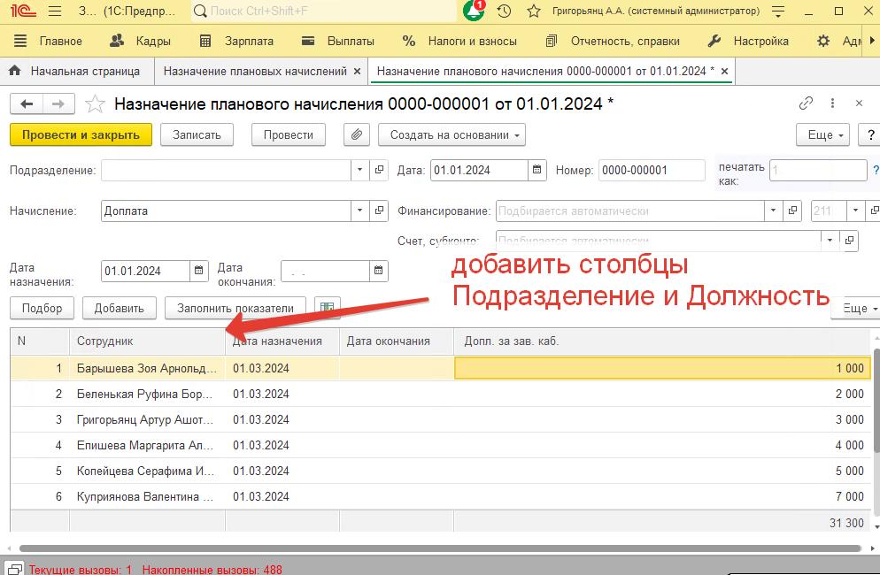Select the row for Беленькая Руфина
The height and width of the screenshot is (575, 880).
click(x=144, y=394)
